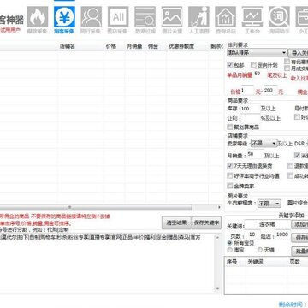Click the 清空结果 button

pyautogui.click(x=176, y=222)
